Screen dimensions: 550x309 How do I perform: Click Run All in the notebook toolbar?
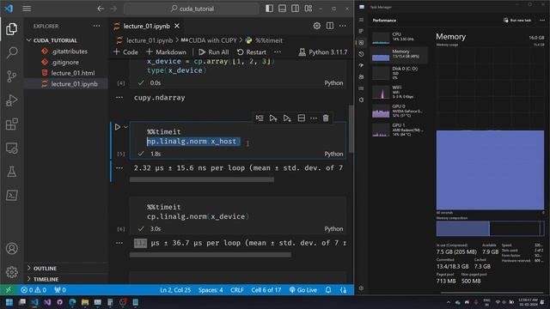[214, 52]
